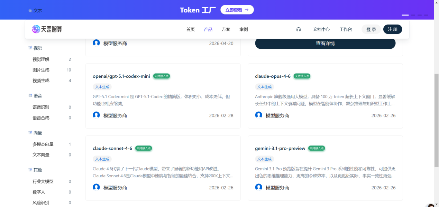Select first banner carousel indicator
Viewport: 439px width, 207px height.
405,15
